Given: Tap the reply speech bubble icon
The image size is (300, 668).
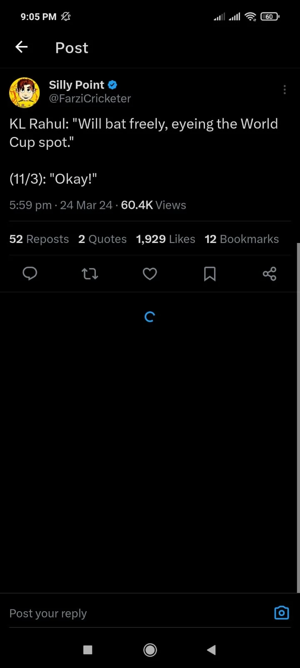Looking at the screenshot, I should (x=30, y=274).
